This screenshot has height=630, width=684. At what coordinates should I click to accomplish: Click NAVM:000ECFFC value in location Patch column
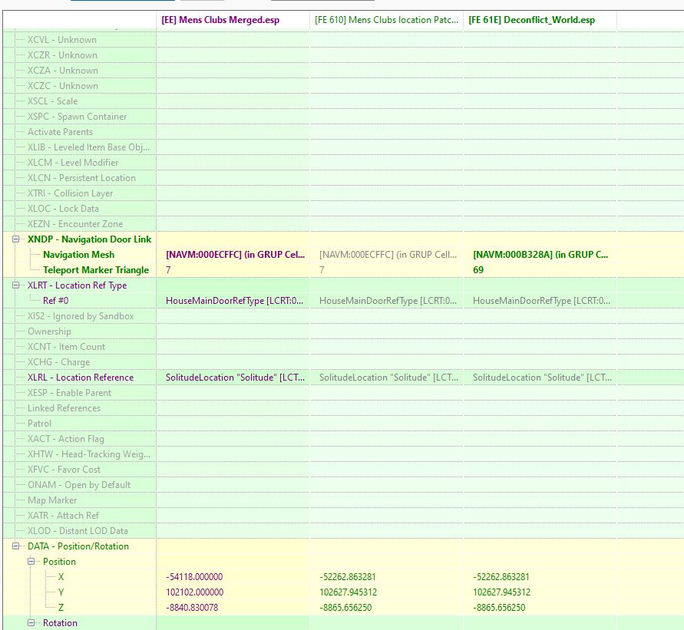coord(388,255)
